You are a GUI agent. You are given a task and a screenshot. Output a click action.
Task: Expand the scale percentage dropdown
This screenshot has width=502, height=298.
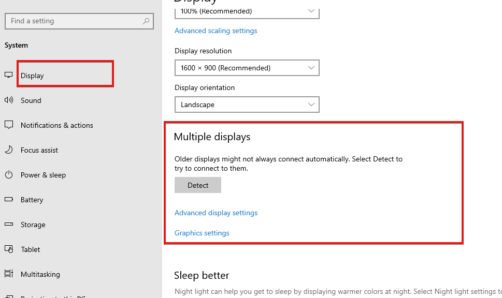click(247, 11)
